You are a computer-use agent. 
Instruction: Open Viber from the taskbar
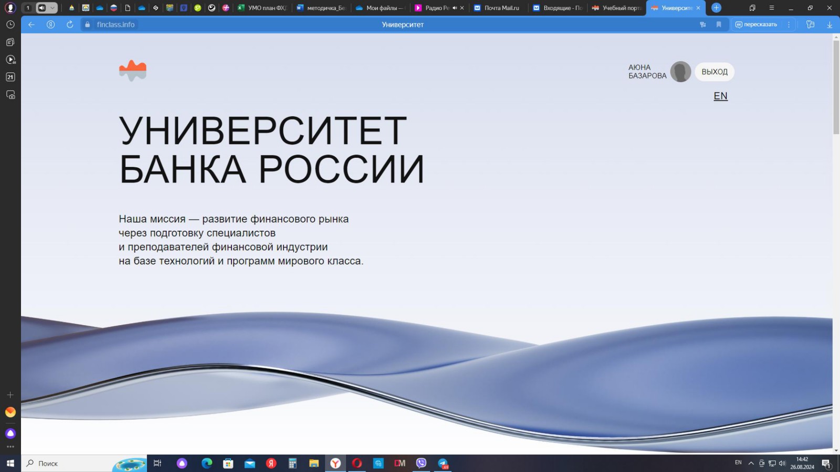coord(421,463)
